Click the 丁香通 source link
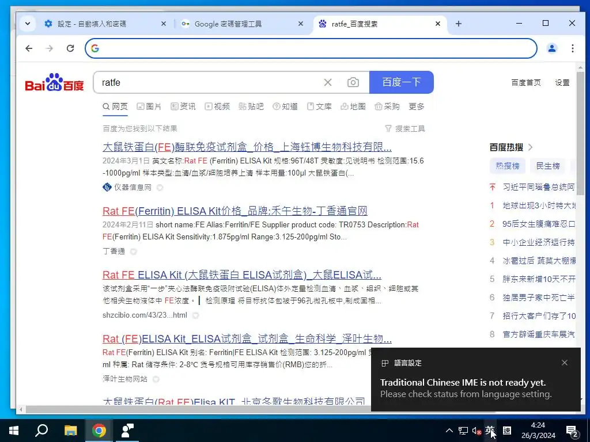The height and width of the screenshot is (442, 590). (114, 251)
